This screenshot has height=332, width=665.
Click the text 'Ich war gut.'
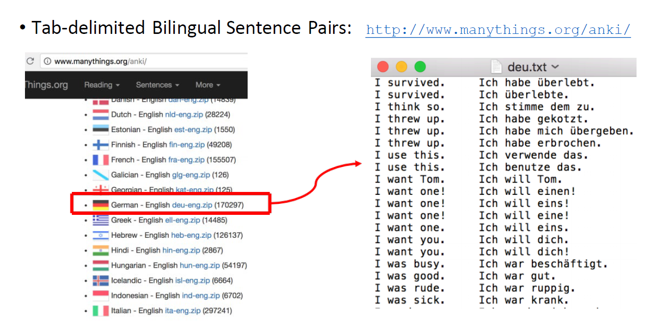click(x=518, y=276)
